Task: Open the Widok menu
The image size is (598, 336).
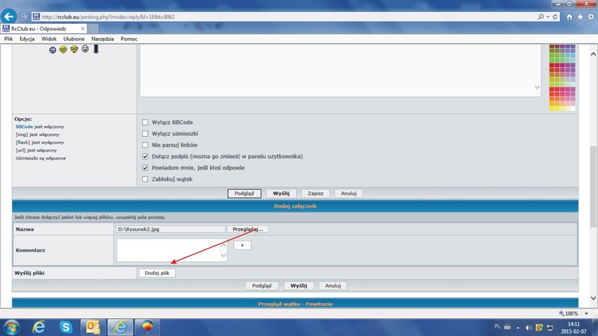Action: click(49, 39)
